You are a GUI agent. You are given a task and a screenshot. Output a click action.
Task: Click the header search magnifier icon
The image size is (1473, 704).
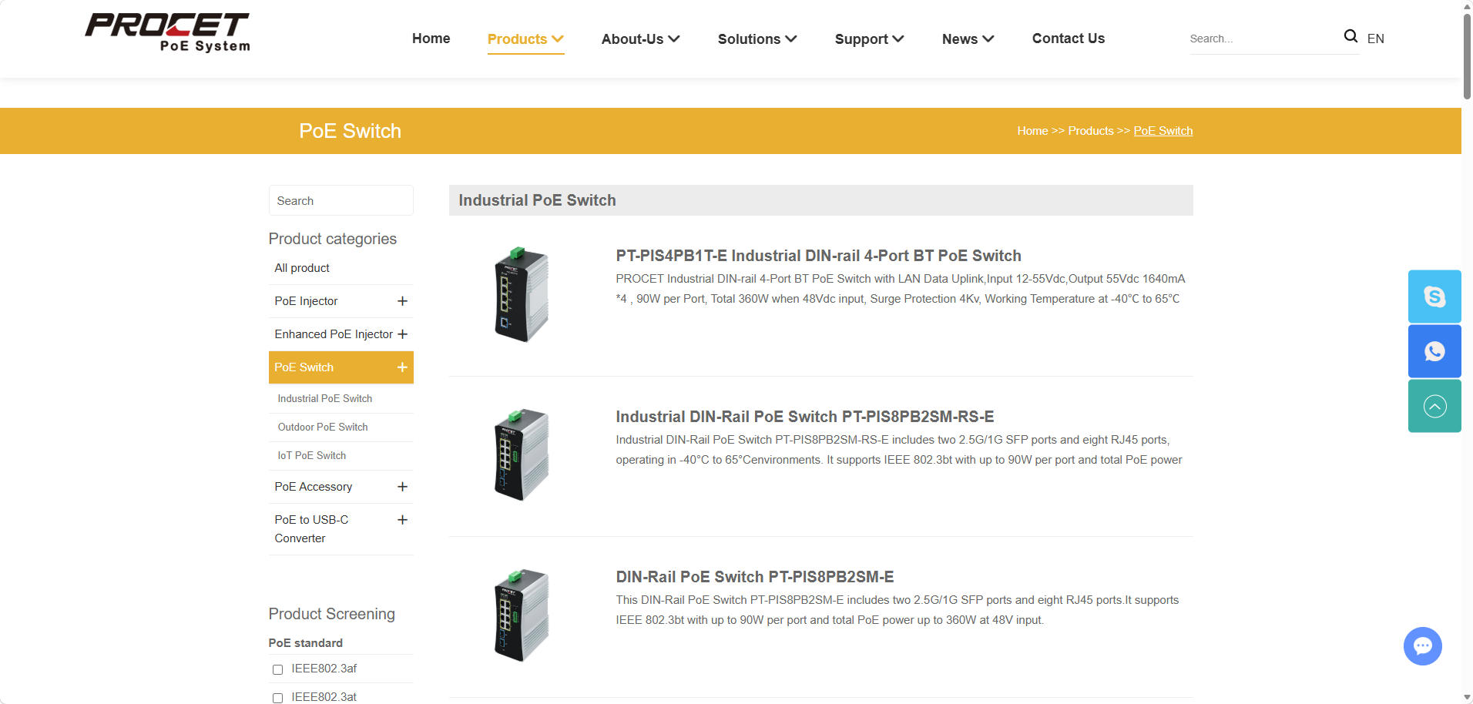[1351, 36]
